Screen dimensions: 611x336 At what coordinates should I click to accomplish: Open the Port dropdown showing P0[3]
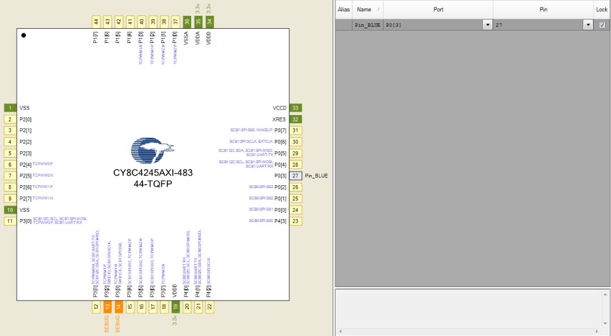tap(487, 25)
